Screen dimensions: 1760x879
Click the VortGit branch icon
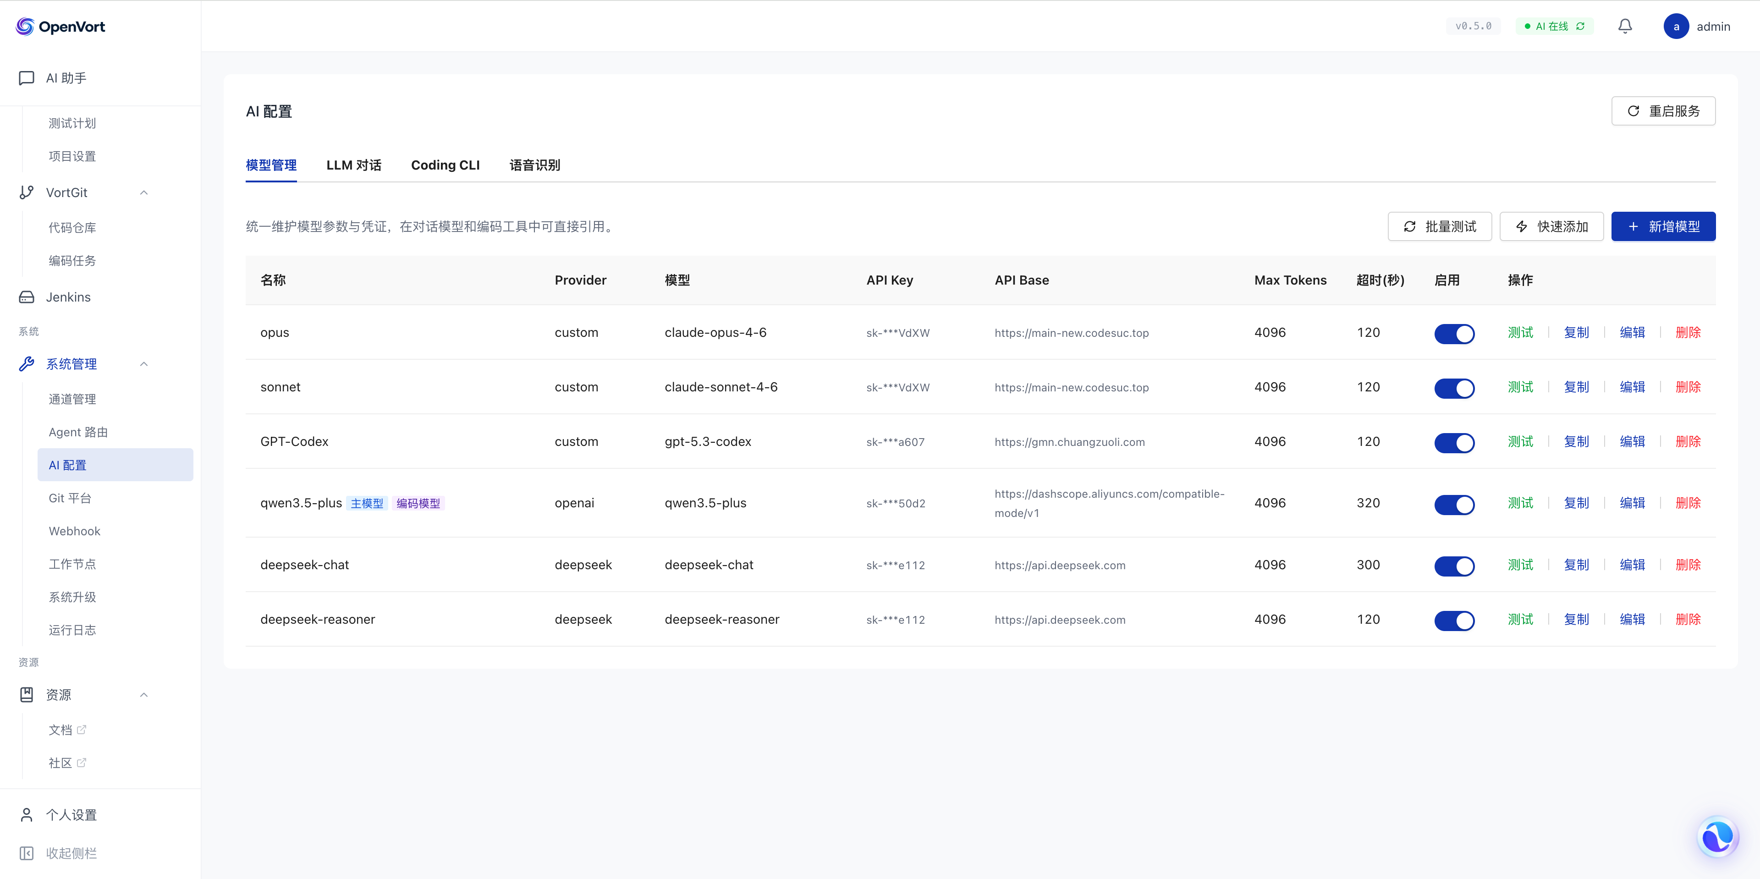27,192
